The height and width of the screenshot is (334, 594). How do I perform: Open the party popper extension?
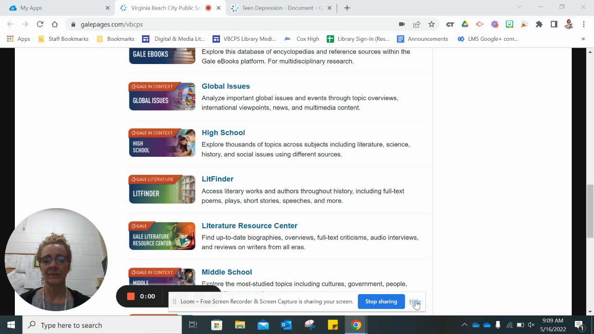(524, 24)
